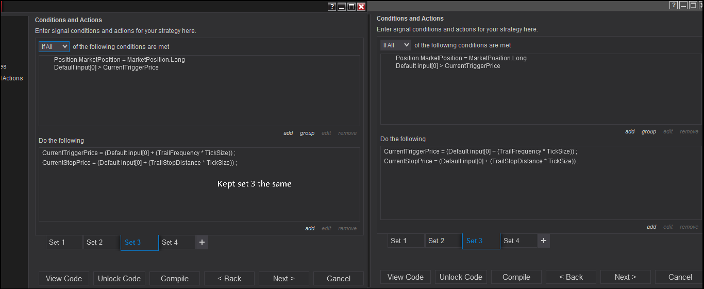Click the add link under actions in right window
Image resolution: width=704 pixels, height=289 pixels.
pos(651,227)
